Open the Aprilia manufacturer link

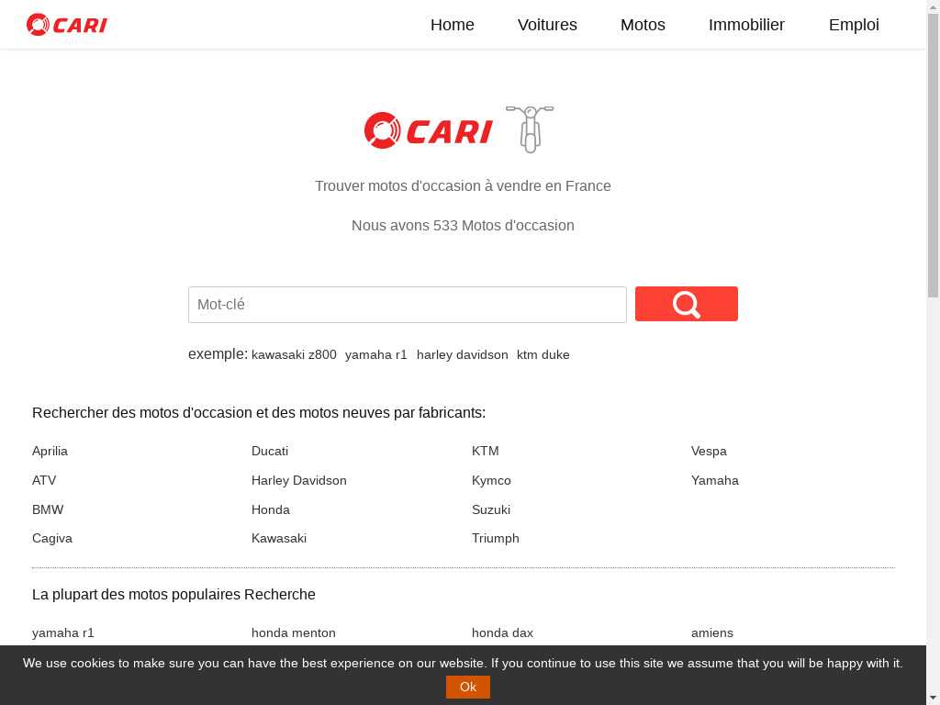[x=50, y=451]
